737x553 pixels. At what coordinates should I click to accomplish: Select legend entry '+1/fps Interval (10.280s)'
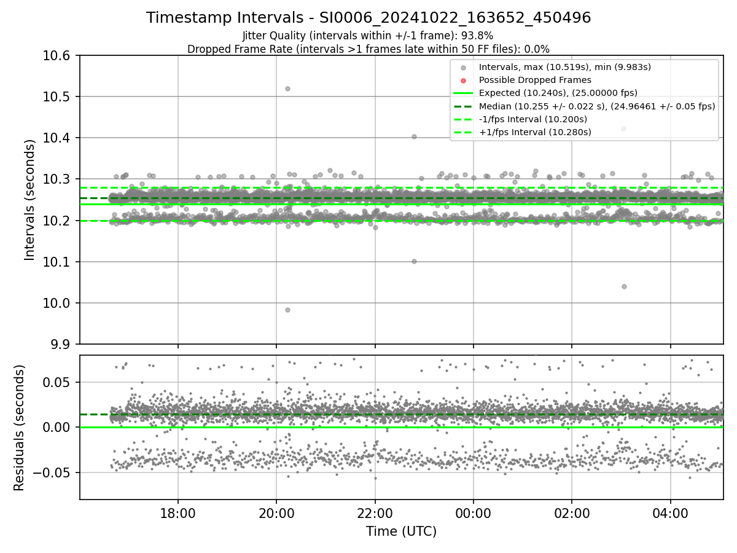tap(535, 132)
